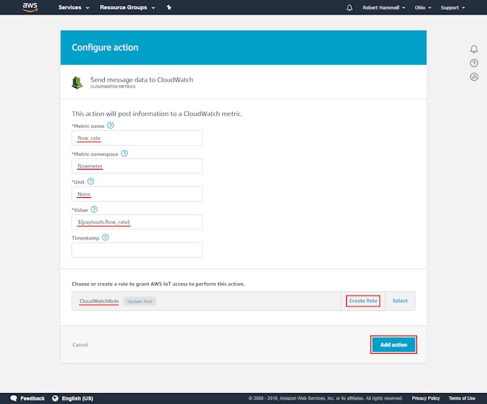The width and height of the screenshot is (487, 404).
Task: Open the Ohio region dropdown
Action: pos(423,8)
